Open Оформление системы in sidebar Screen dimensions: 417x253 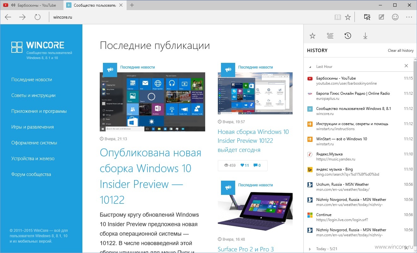[x=34, y=143]
